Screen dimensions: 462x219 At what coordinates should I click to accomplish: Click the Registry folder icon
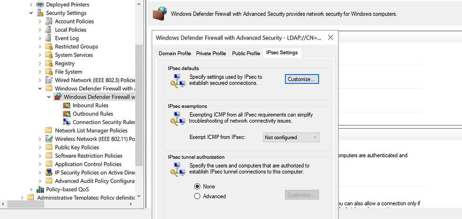(49, 63)
